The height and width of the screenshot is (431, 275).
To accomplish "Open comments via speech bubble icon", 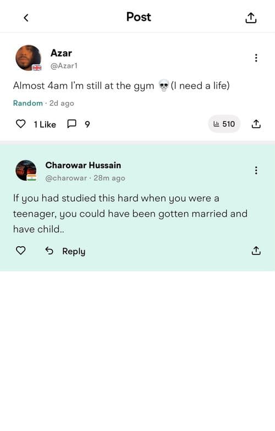I will click(x=71, y=124).
